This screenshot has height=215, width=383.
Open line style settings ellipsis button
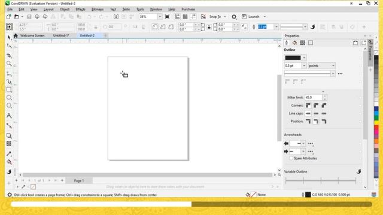click(x=340, y=73)
